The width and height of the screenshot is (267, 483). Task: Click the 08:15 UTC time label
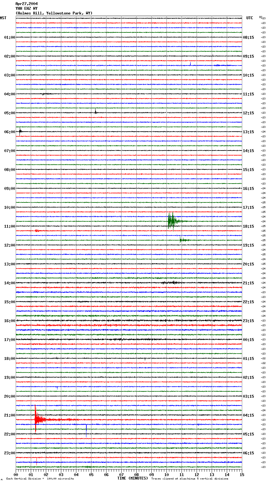pyautogui.click(x=248, y=37)
